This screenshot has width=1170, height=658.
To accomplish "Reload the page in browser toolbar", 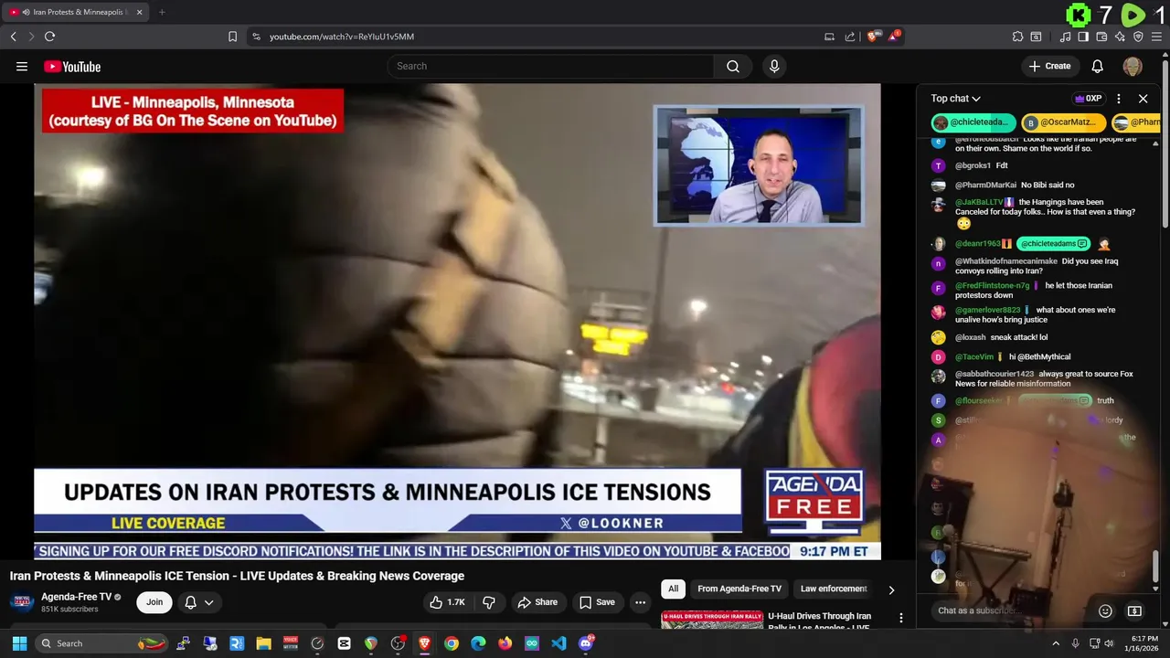I will pyautogui.click(x=49, y=37).
